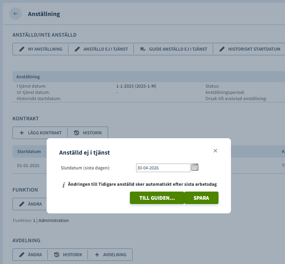
Task: Click the Slutdatum date input field
Action: [163, 168]
